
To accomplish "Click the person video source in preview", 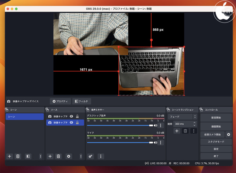I will pos(91,34).
